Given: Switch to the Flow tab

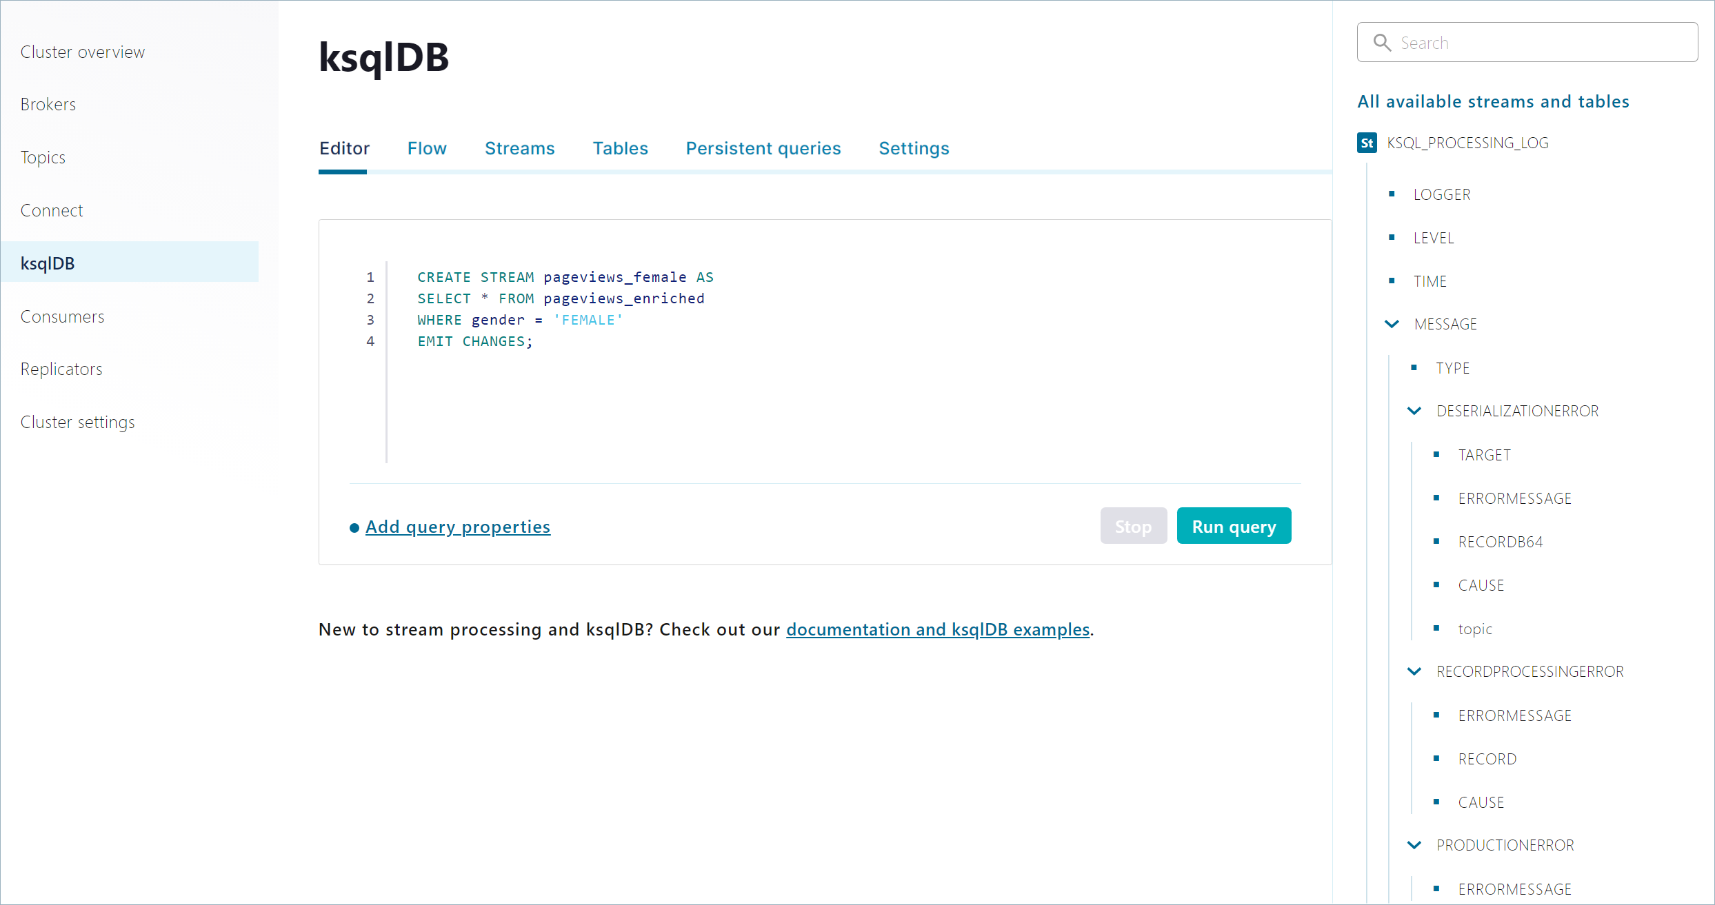Looking at the screenshot, I should coord(427,148).
